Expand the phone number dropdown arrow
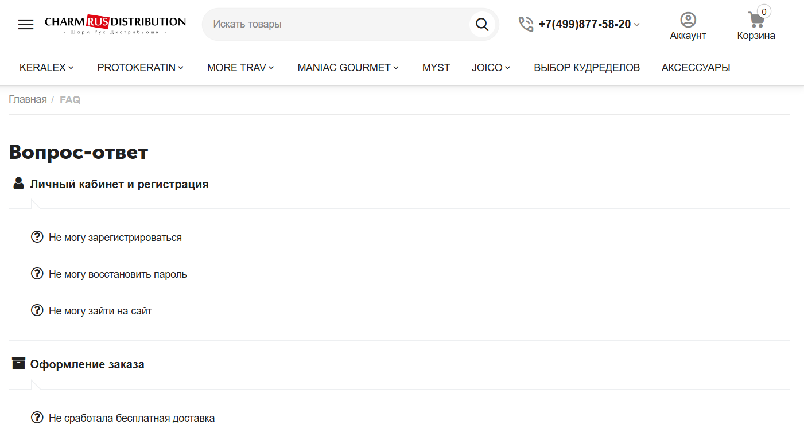Image resolution: width=804 pixels, height=436 pixels. tap(636, 25)
